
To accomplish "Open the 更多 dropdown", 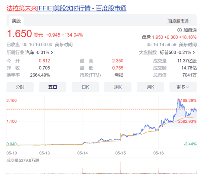I will [x=183, y=87].
